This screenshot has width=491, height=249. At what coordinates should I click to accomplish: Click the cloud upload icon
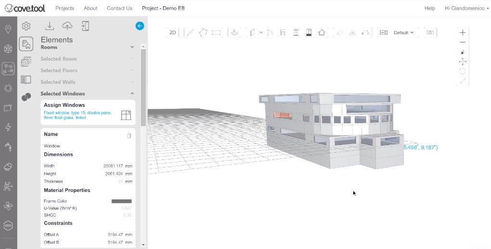coord(67,26)
